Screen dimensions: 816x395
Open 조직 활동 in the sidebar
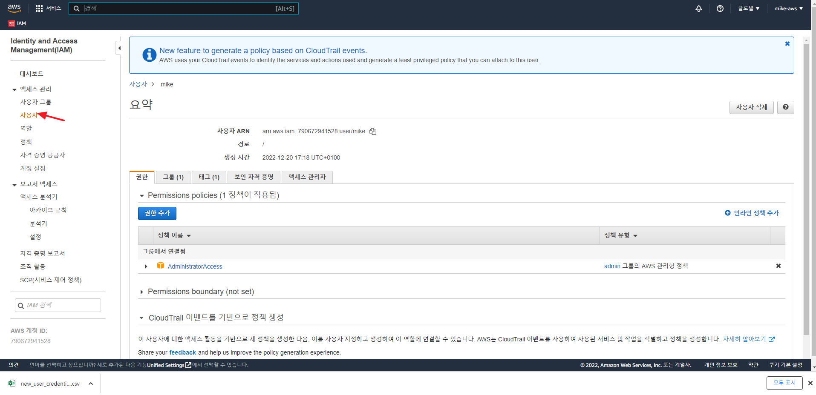coord(33,266)
